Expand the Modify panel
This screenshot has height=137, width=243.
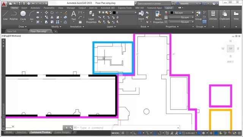[x=57, y=27]
